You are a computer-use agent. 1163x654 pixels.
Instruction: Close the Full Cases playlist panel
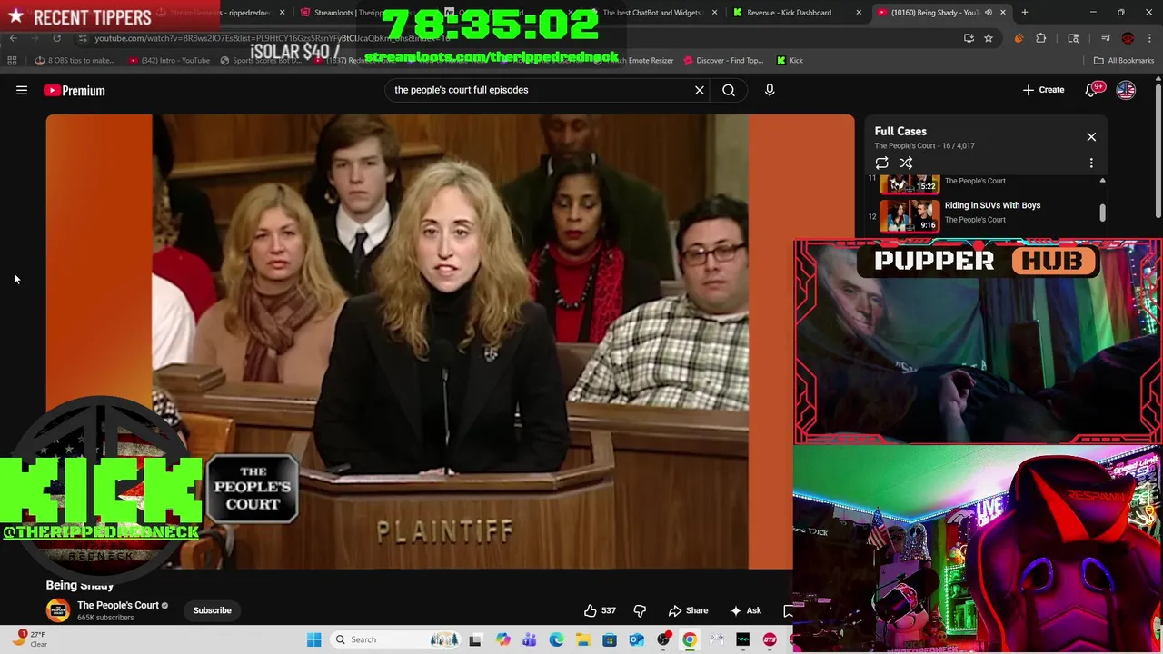coord(1091,137)
